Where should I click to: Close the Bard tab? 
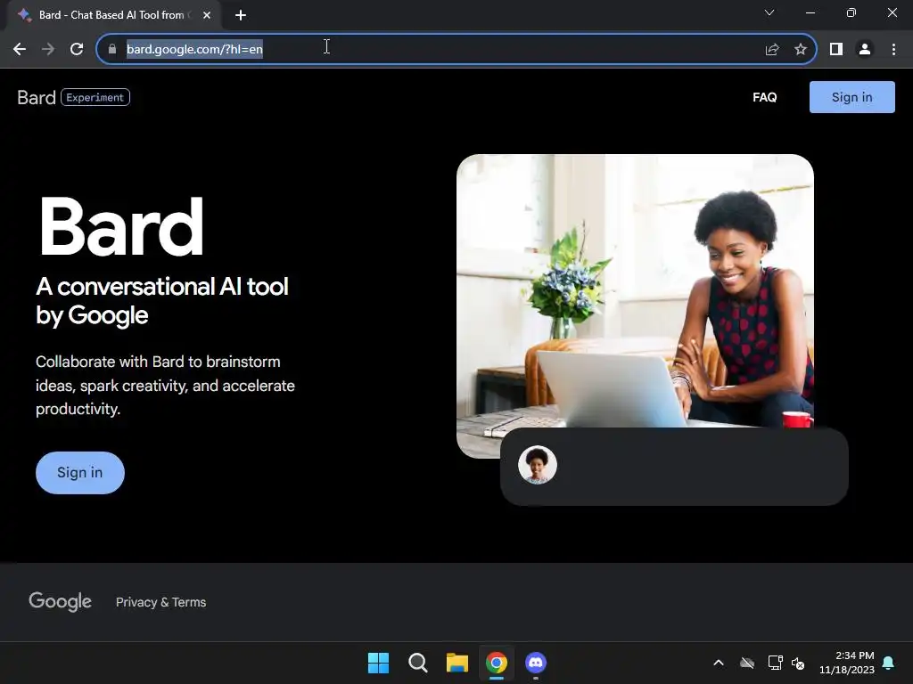[207, 15]
